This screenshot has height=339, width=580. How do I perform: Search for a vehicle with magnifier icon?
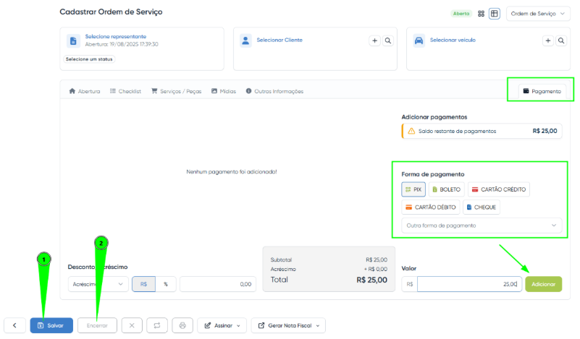pyautogui.click(x=562, y=41)
